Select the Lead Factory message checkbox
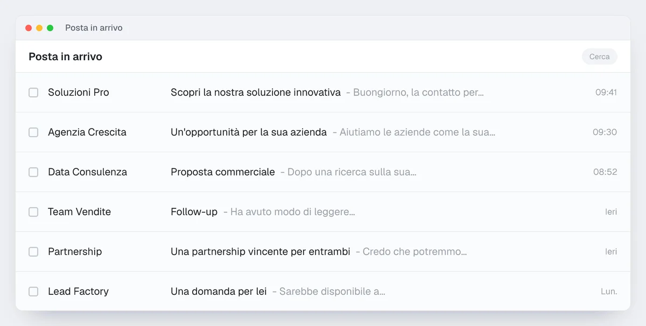This screenshot has width=646, height=326. (x=33, y=292)
